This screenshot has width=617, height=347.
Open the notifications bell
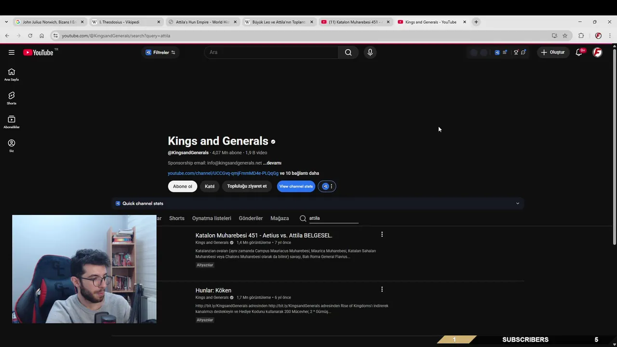[579, 52]
